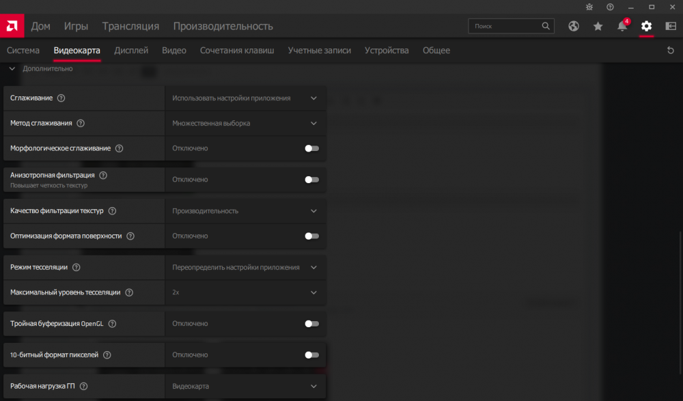Open notifications bell icon
The height and width of the screenshot is (401, 683).
(x=622, y=26)
